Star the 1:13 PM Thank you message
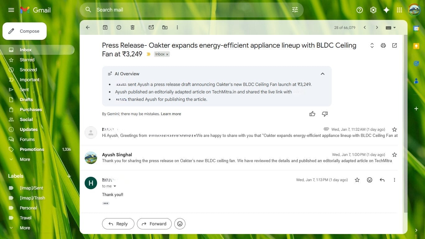 (x=357, y=180)
